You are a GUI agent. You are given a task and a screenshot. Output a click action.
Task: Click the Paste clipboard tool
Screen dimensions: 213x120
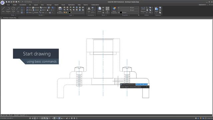click(156, 10)
